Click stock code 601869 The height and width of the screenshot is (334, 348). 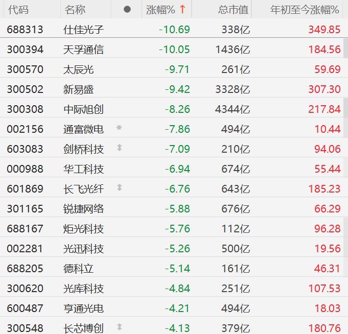click(25, 189)
